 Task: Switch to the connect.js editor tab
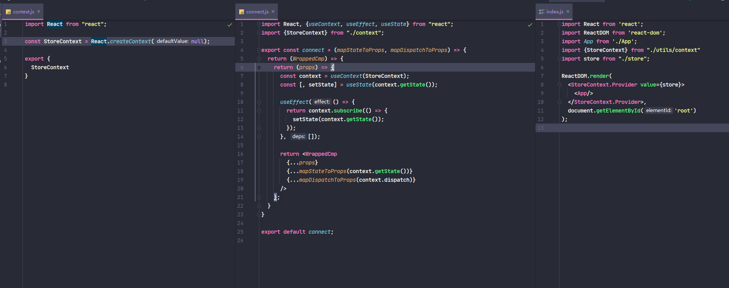click(x=257, y=12)
